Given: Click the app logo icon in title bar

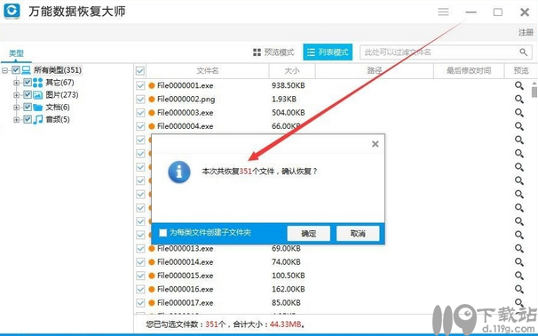Looking at the screenshot, I should (x=12, y=11).
